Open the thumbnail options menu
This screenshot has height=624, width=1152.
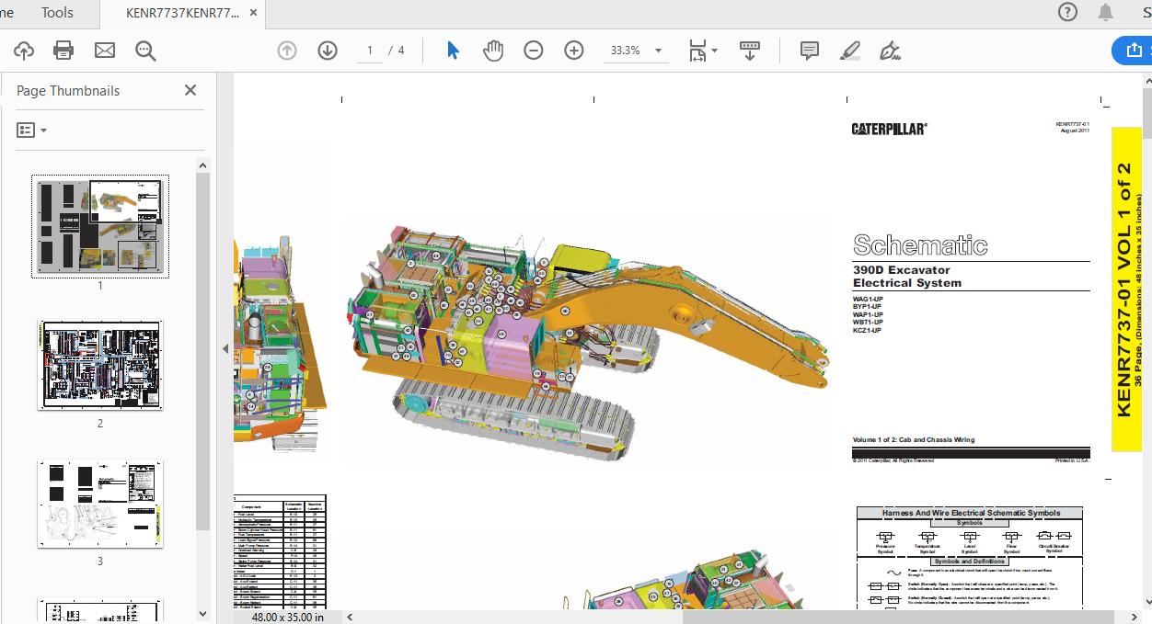pos(31,130)
